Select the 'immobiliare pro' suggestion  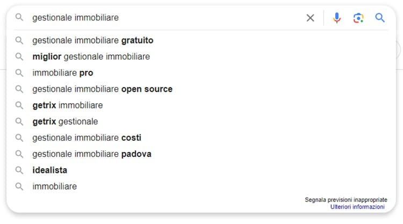coord(201,73)
